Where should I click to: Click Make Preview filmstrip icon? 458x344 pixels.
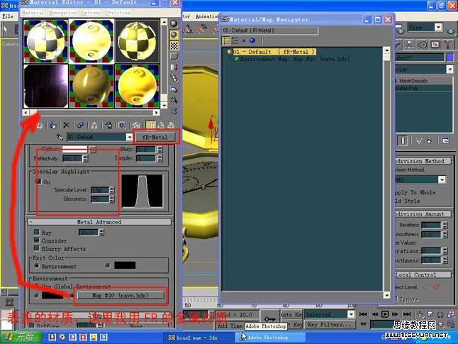click(174, 78)
